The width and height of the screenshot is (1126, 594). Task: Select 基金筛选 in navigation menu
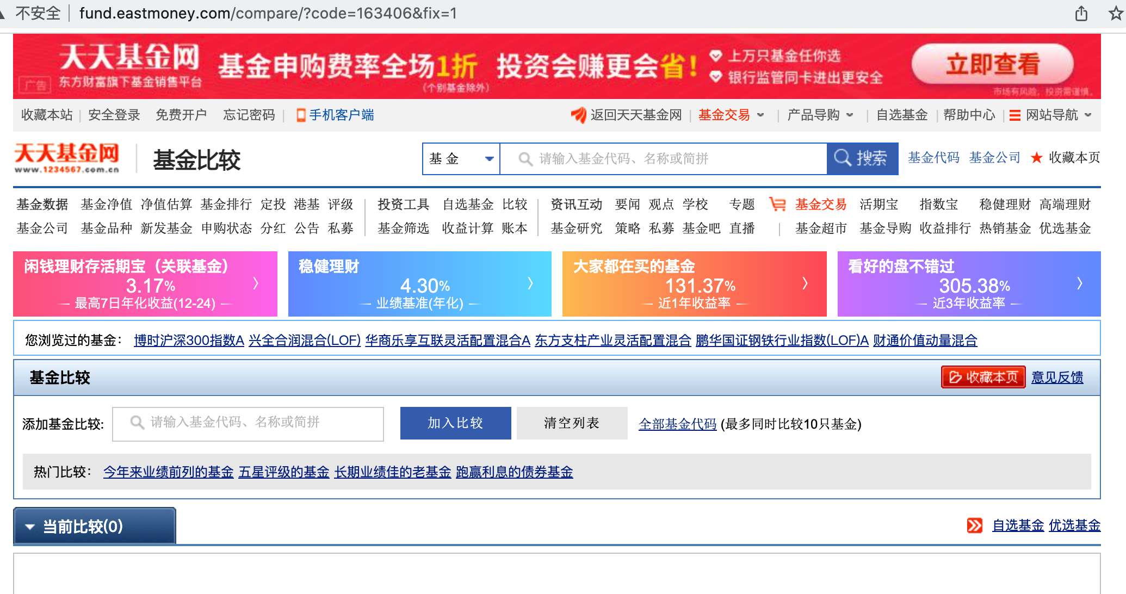(x=403, y=228)
